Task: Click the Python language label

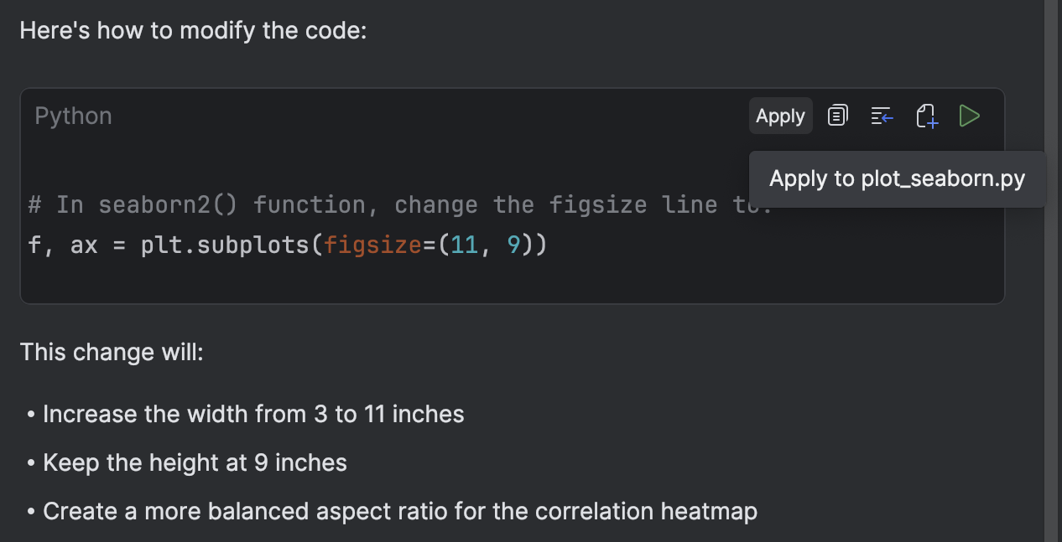Action: [73, 116]
